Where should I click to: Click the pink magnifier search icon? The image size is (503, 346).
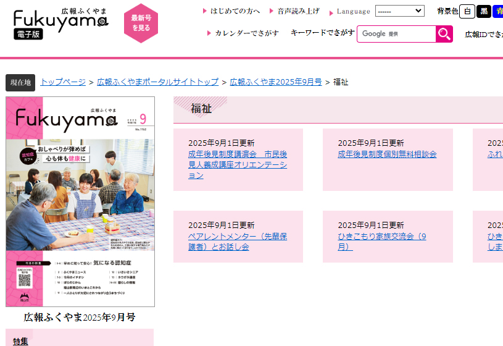[x=444, y=34]
